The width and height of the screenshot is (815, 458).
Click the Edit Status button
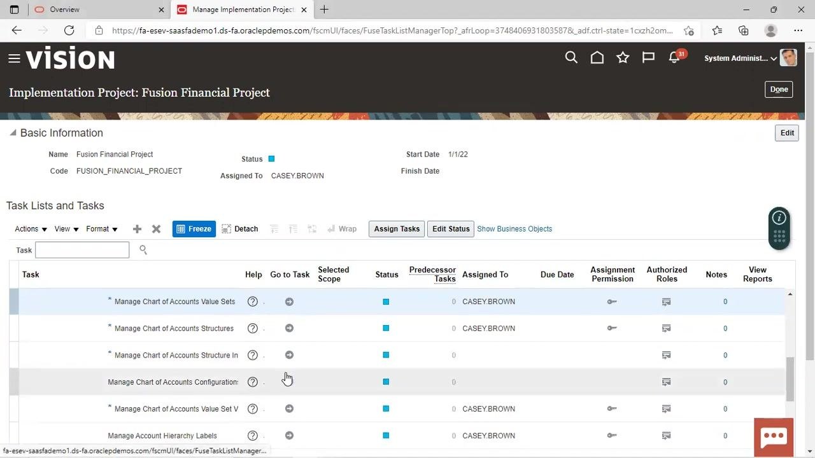(x=451, y=229)
